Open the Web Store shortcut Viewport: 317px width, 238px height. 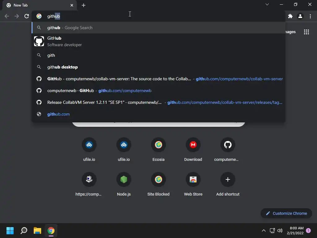point(193,184)
